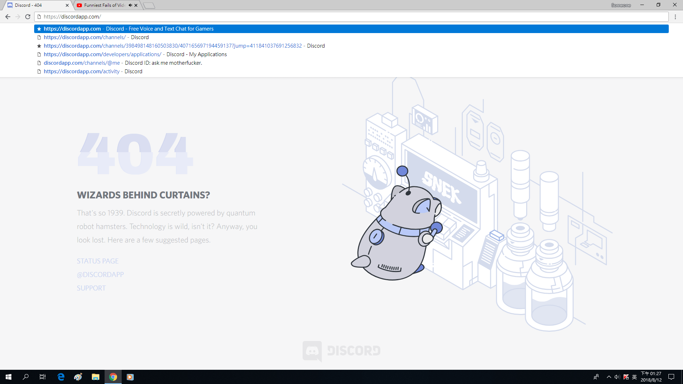The width and height of the screenshot is (683, 384).
Task: Open the STATUS PAGE link
Action: [x=97, y=261]
